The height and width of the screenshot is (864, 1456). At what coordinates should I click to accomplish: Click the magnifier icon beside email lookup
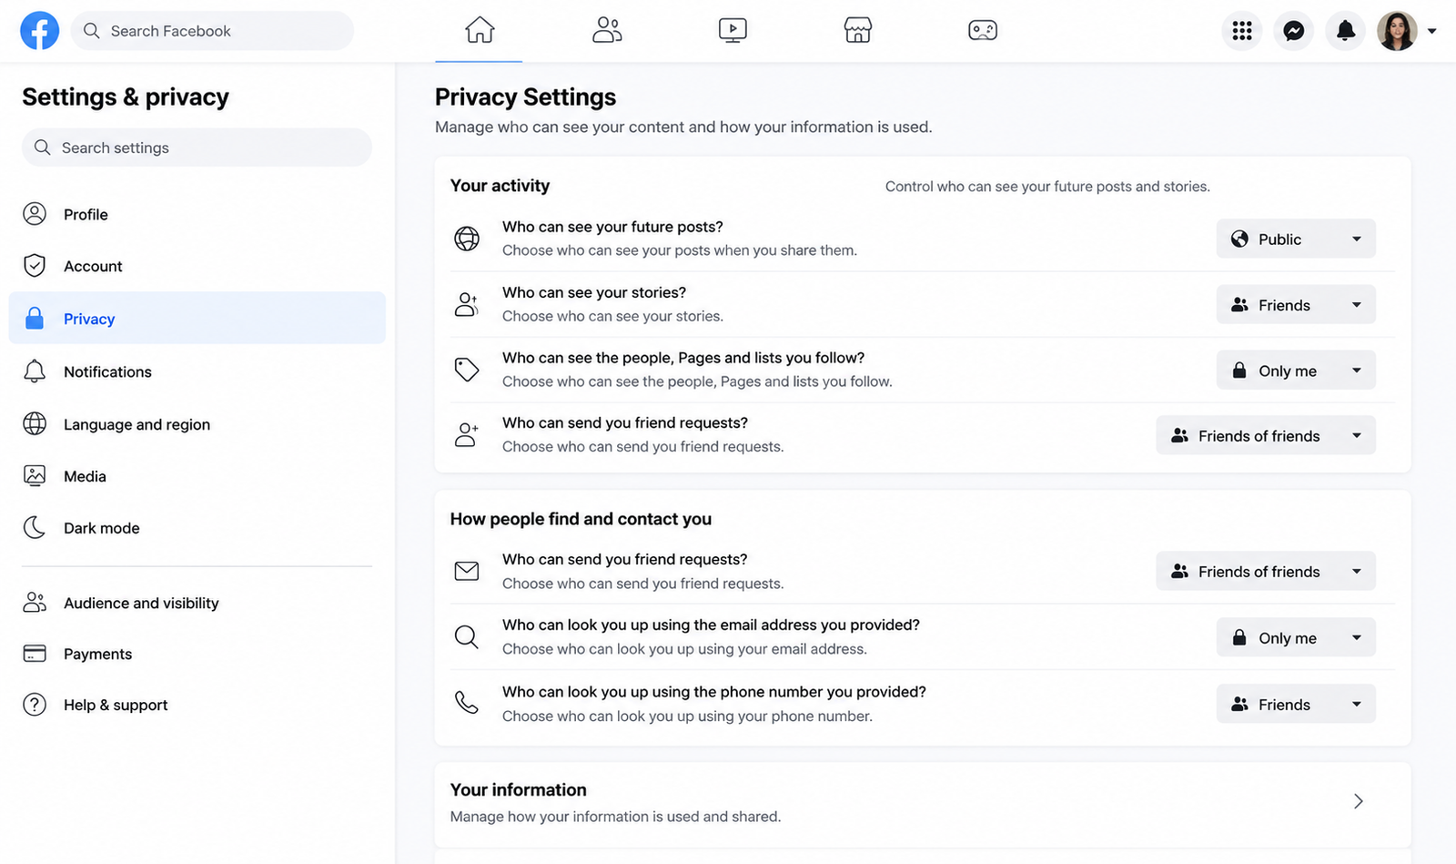pos(467,636)
